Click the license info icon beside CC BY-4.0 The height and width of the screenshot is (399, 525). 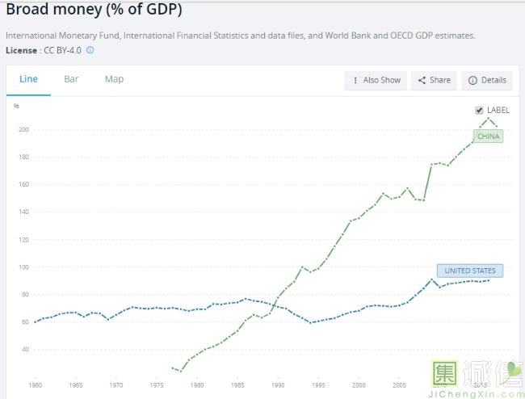click(x=90, y=50)
